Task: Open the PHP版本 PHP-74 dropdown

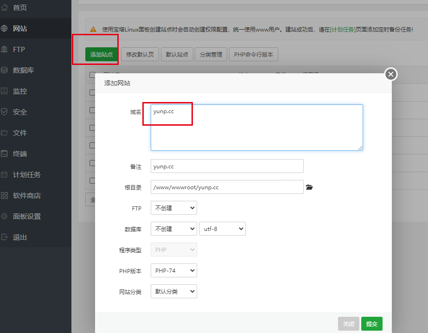Action: [x=174, y=270]
